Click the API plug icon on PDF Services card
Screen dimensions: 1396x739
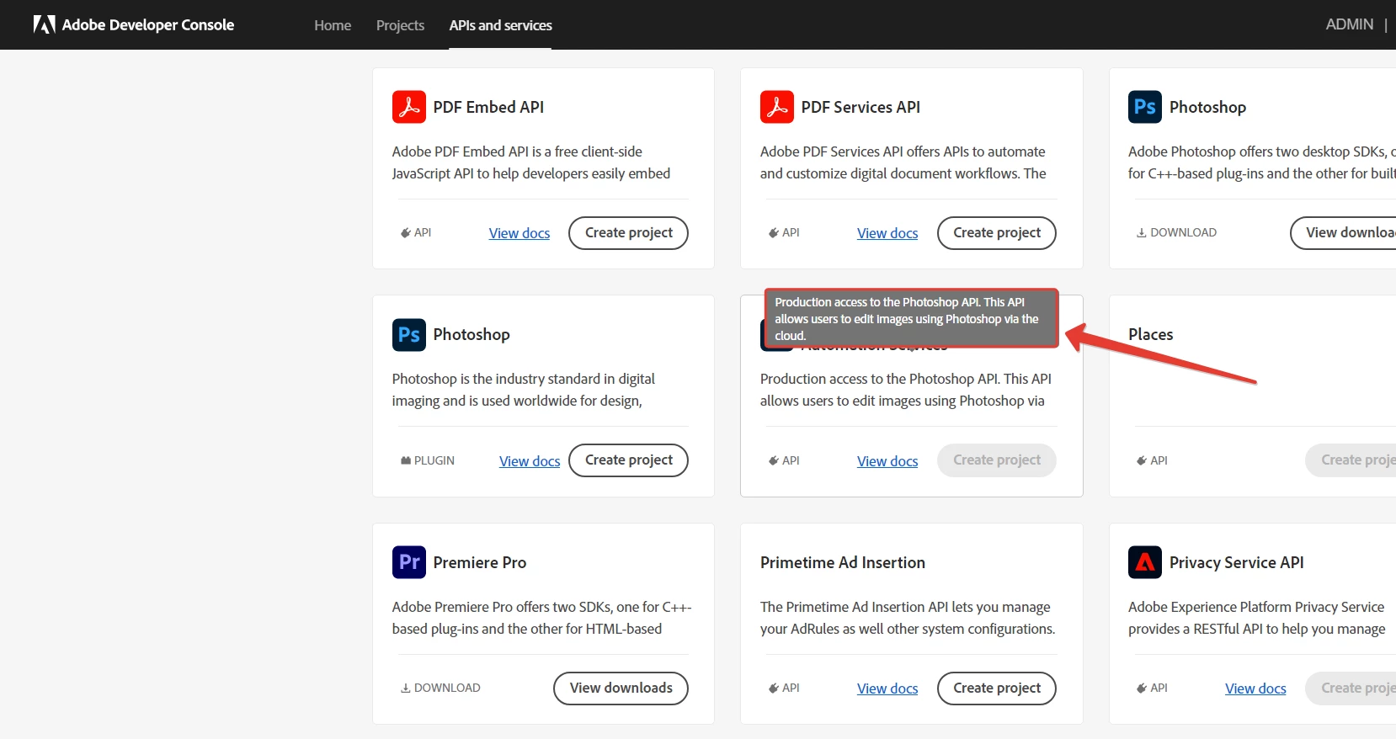pos(774,233)
